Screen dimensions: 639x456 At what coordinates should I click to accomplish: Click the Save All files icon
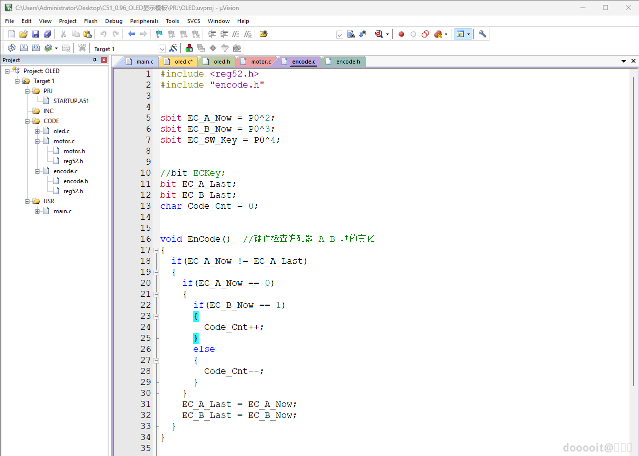tap(48, 34)
